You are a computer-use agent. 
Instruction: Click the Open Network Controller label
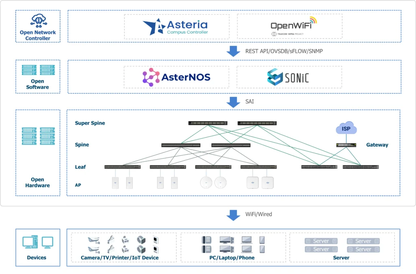[38, 35]
